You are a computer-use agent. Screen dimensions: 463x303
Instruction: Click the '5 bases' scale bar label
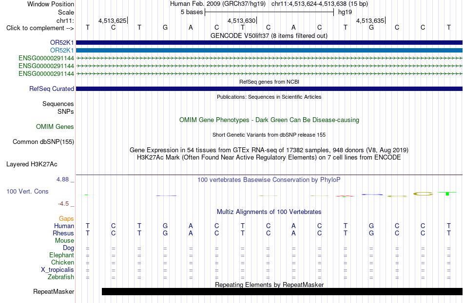192,12
